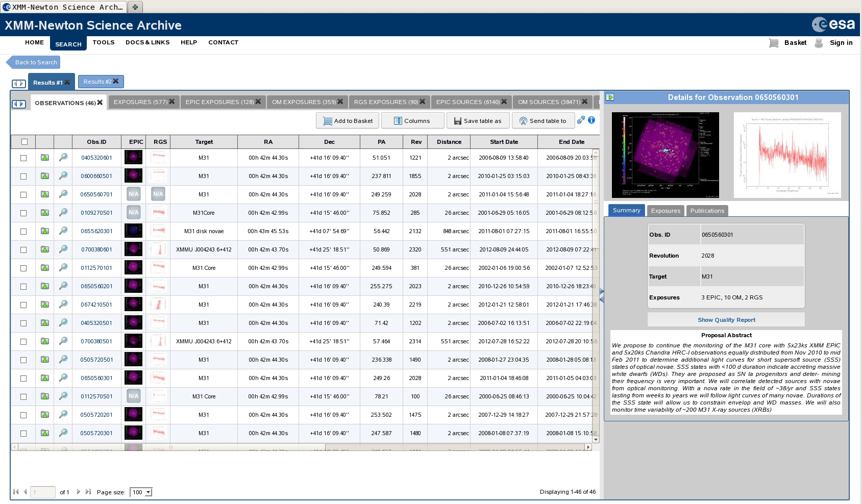Click the download icon for observation 0405320601
The height and width of the screenshot is (504, 862).
[45, 158]
